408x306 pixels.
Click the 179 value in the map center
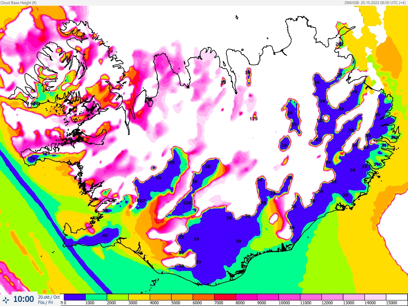tap(253, 119)
